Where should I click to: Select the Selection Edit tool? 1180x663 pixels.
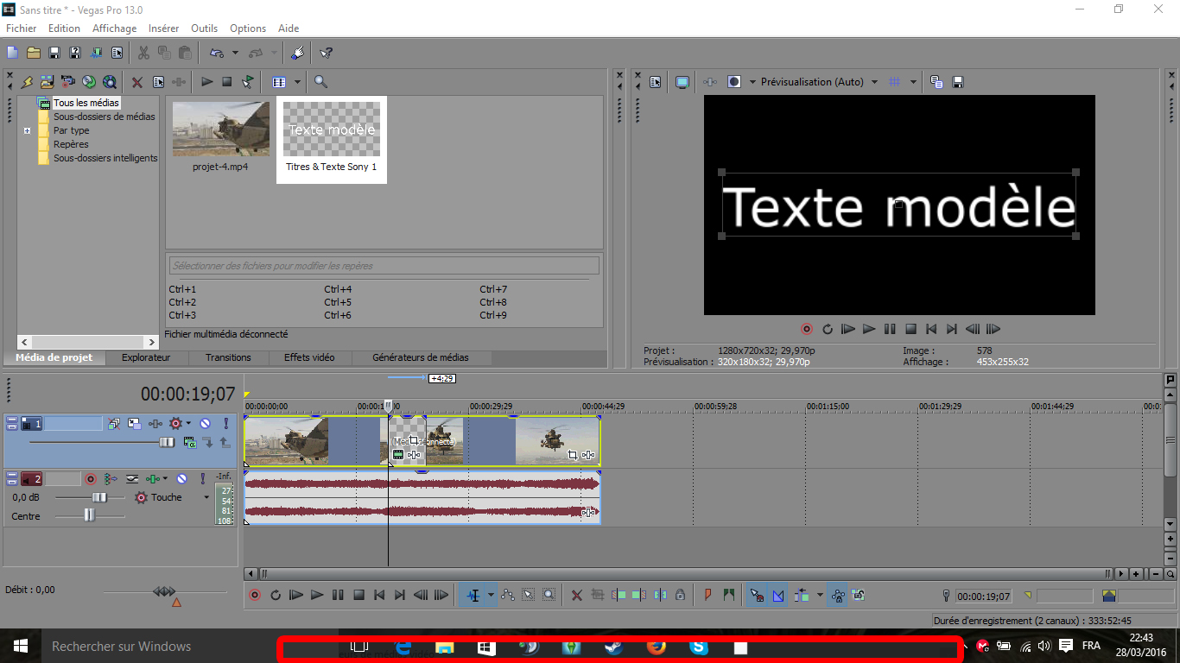coord(528,595)
